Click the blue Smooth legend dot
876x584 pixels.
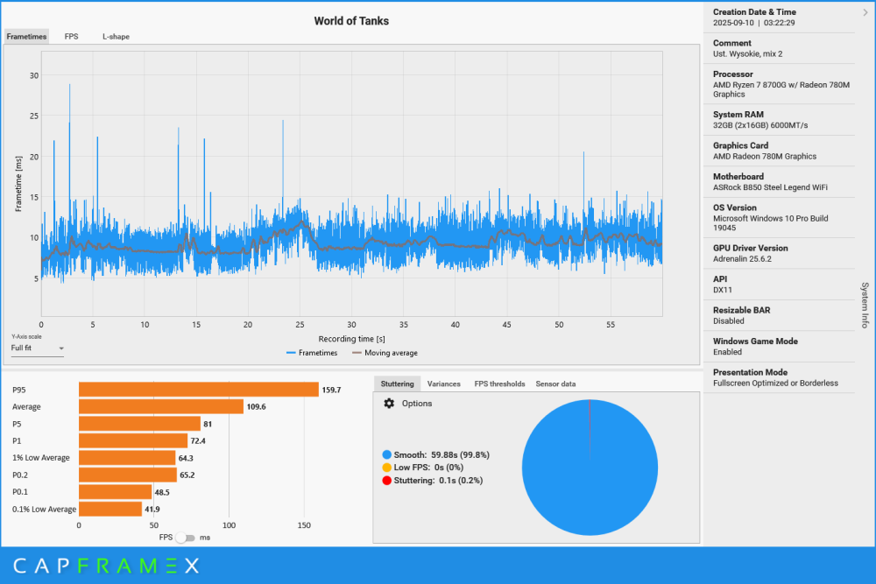(386, 454)
